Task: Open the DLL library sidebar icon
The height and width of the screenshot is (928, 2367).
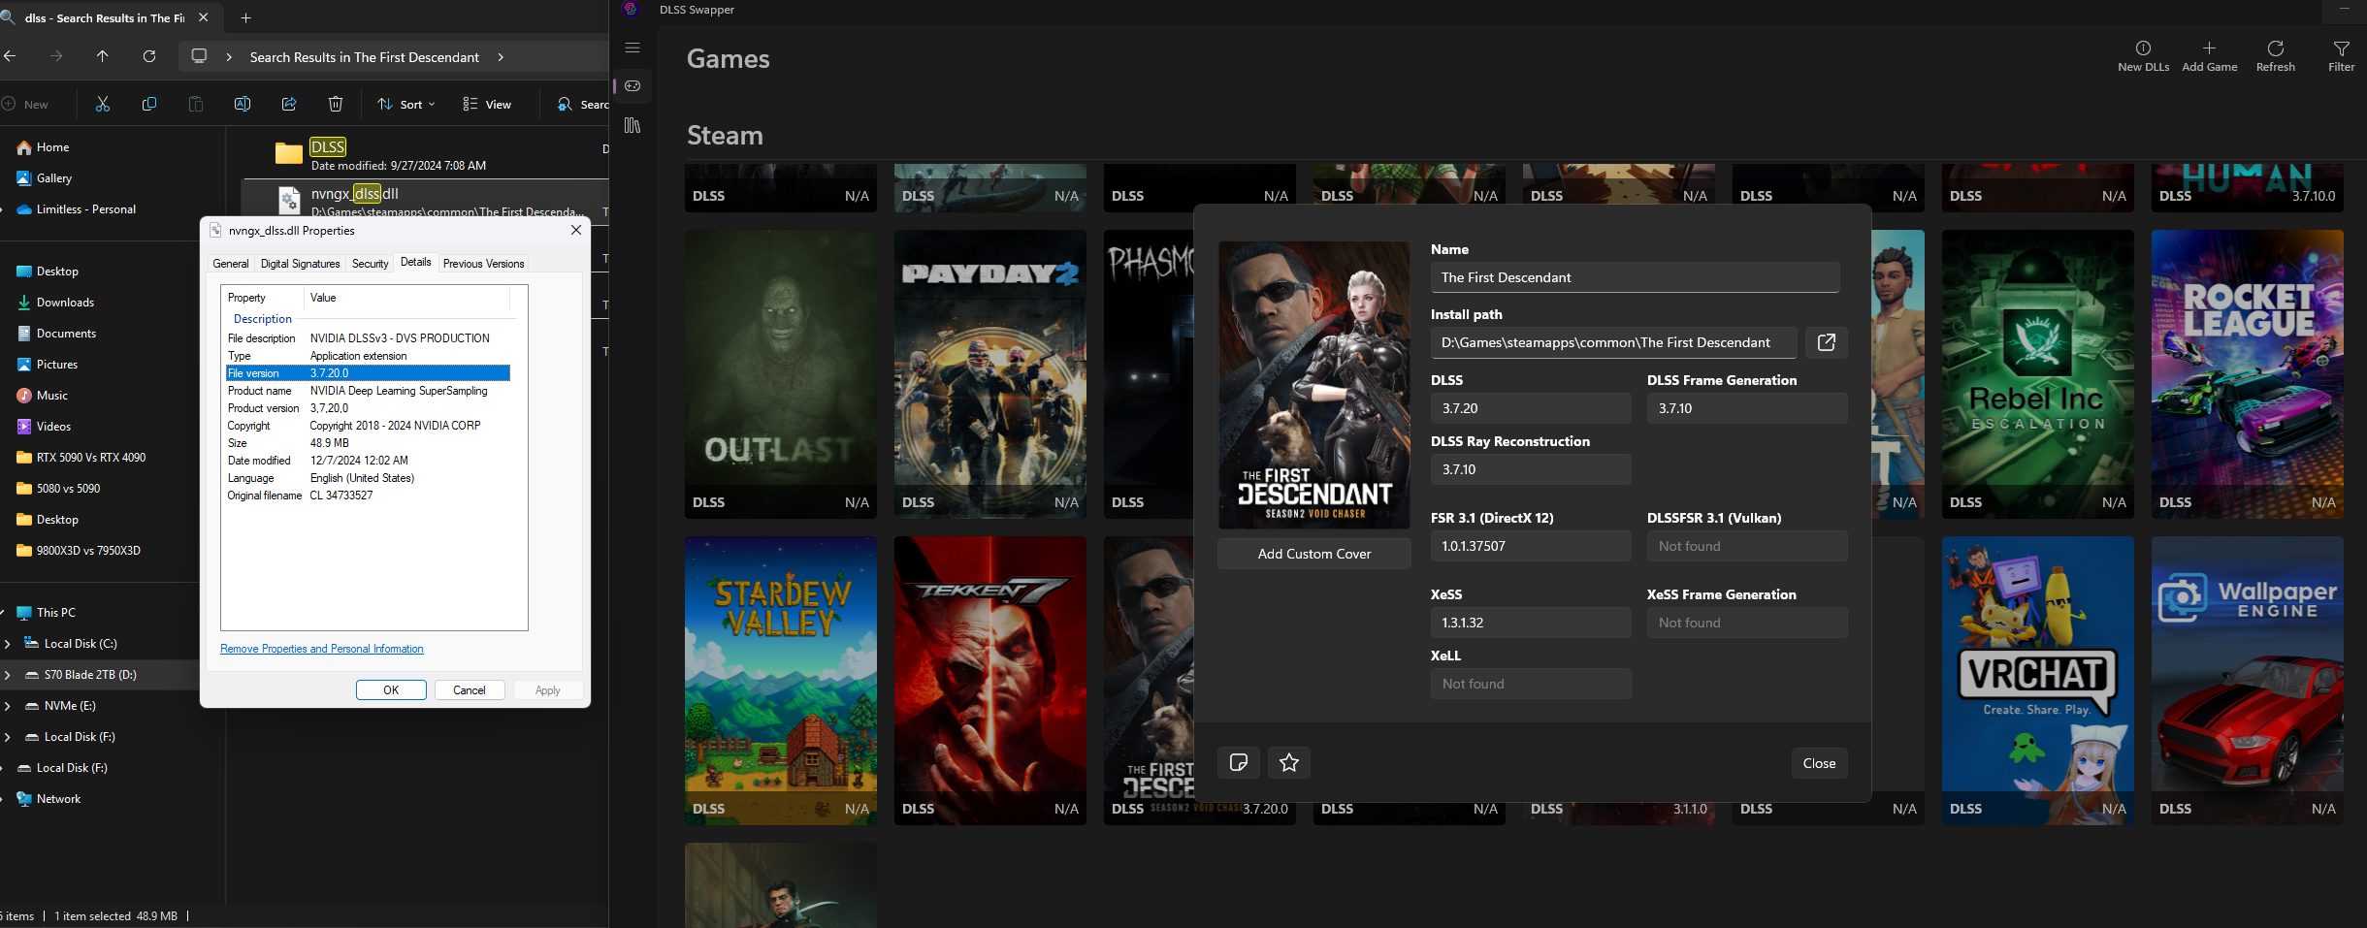Action: click(x=632, y=125)
